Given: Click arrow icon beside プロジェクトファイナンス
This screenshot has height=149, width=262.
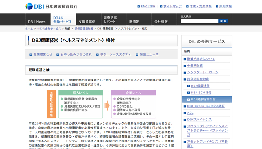Looking at the screenshot, I should [185, 126].
